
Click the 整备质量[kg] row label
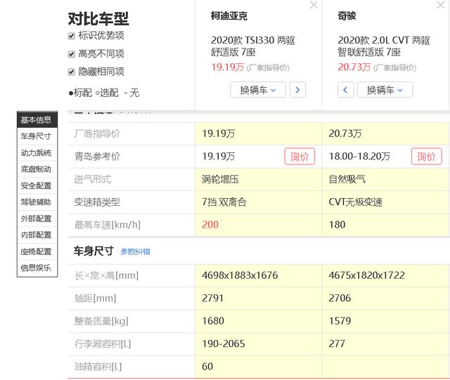click(101, 320)
